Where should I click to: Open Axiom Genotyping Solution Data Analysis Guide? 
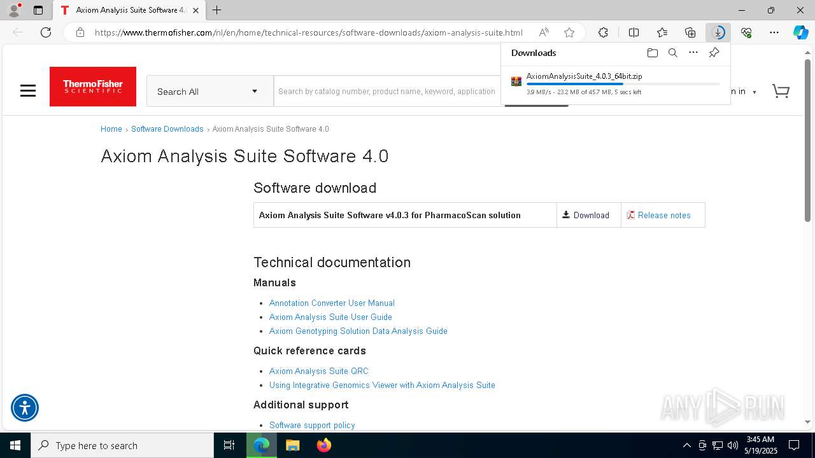(x=358, y=331)
